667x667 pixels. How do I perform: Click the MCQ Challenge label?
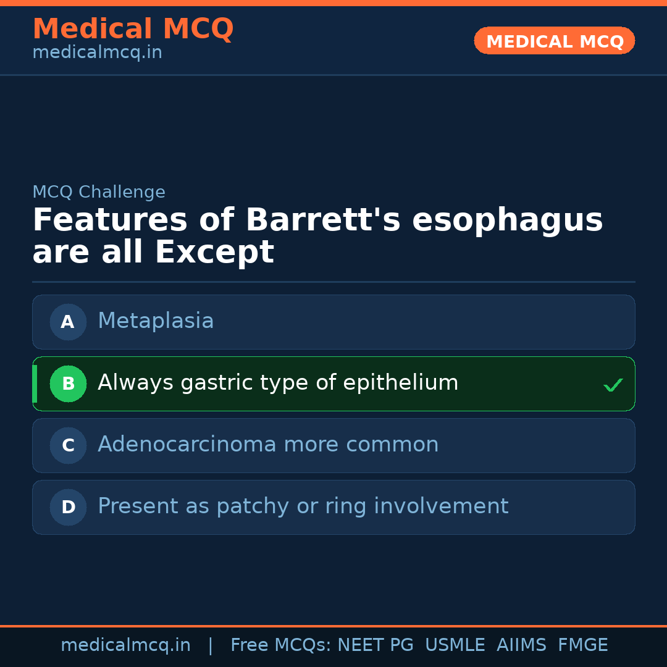99,192
